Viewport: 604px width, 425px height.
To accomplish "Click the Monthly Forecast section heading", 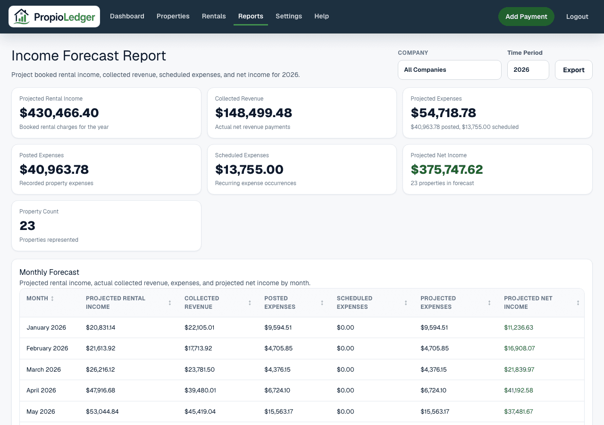I will (49, 272).
